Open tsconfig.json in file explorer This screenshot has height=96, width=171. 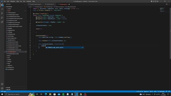pyautogui.click(x=16, y=69)
